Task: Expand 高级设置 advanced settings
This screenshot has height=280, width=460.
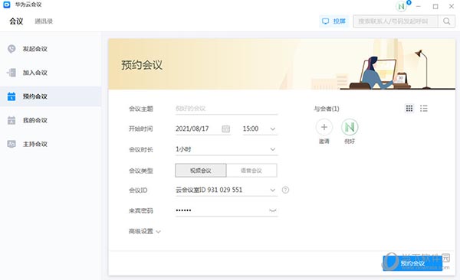Action: click(145, 231)
